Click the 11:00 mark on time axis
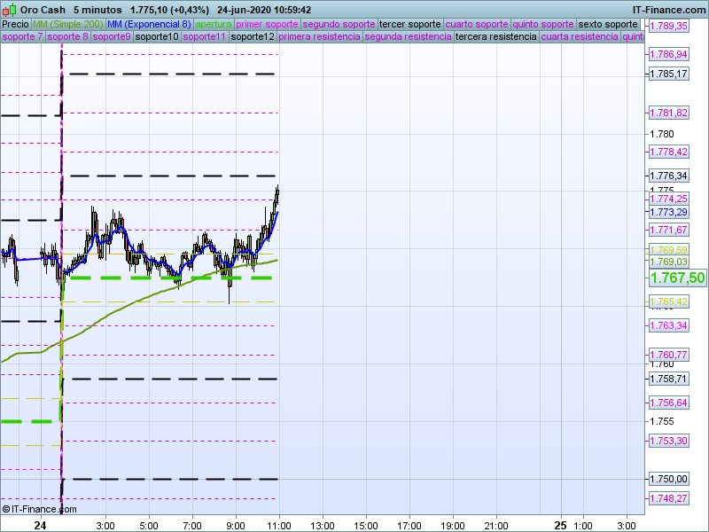Screen dimensions: 709x532 279,525
